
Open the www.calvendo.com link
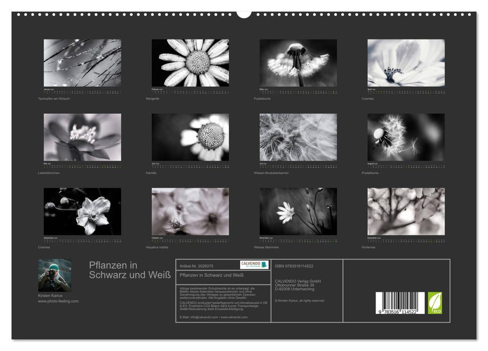pyautogui.click(x=234, y=317)
